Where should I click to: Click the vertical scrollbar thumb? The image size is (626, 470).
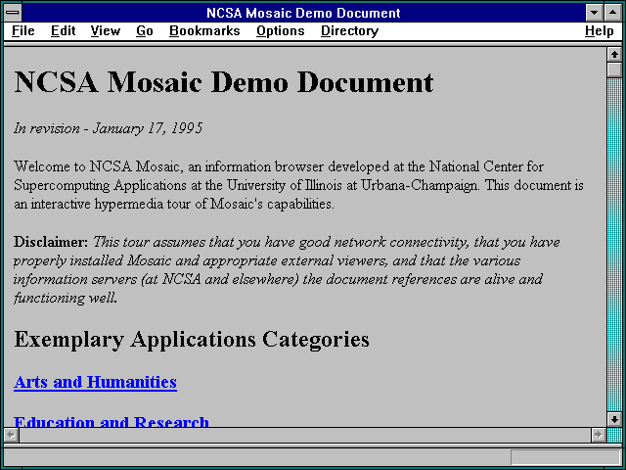click(x=614, y=70)
